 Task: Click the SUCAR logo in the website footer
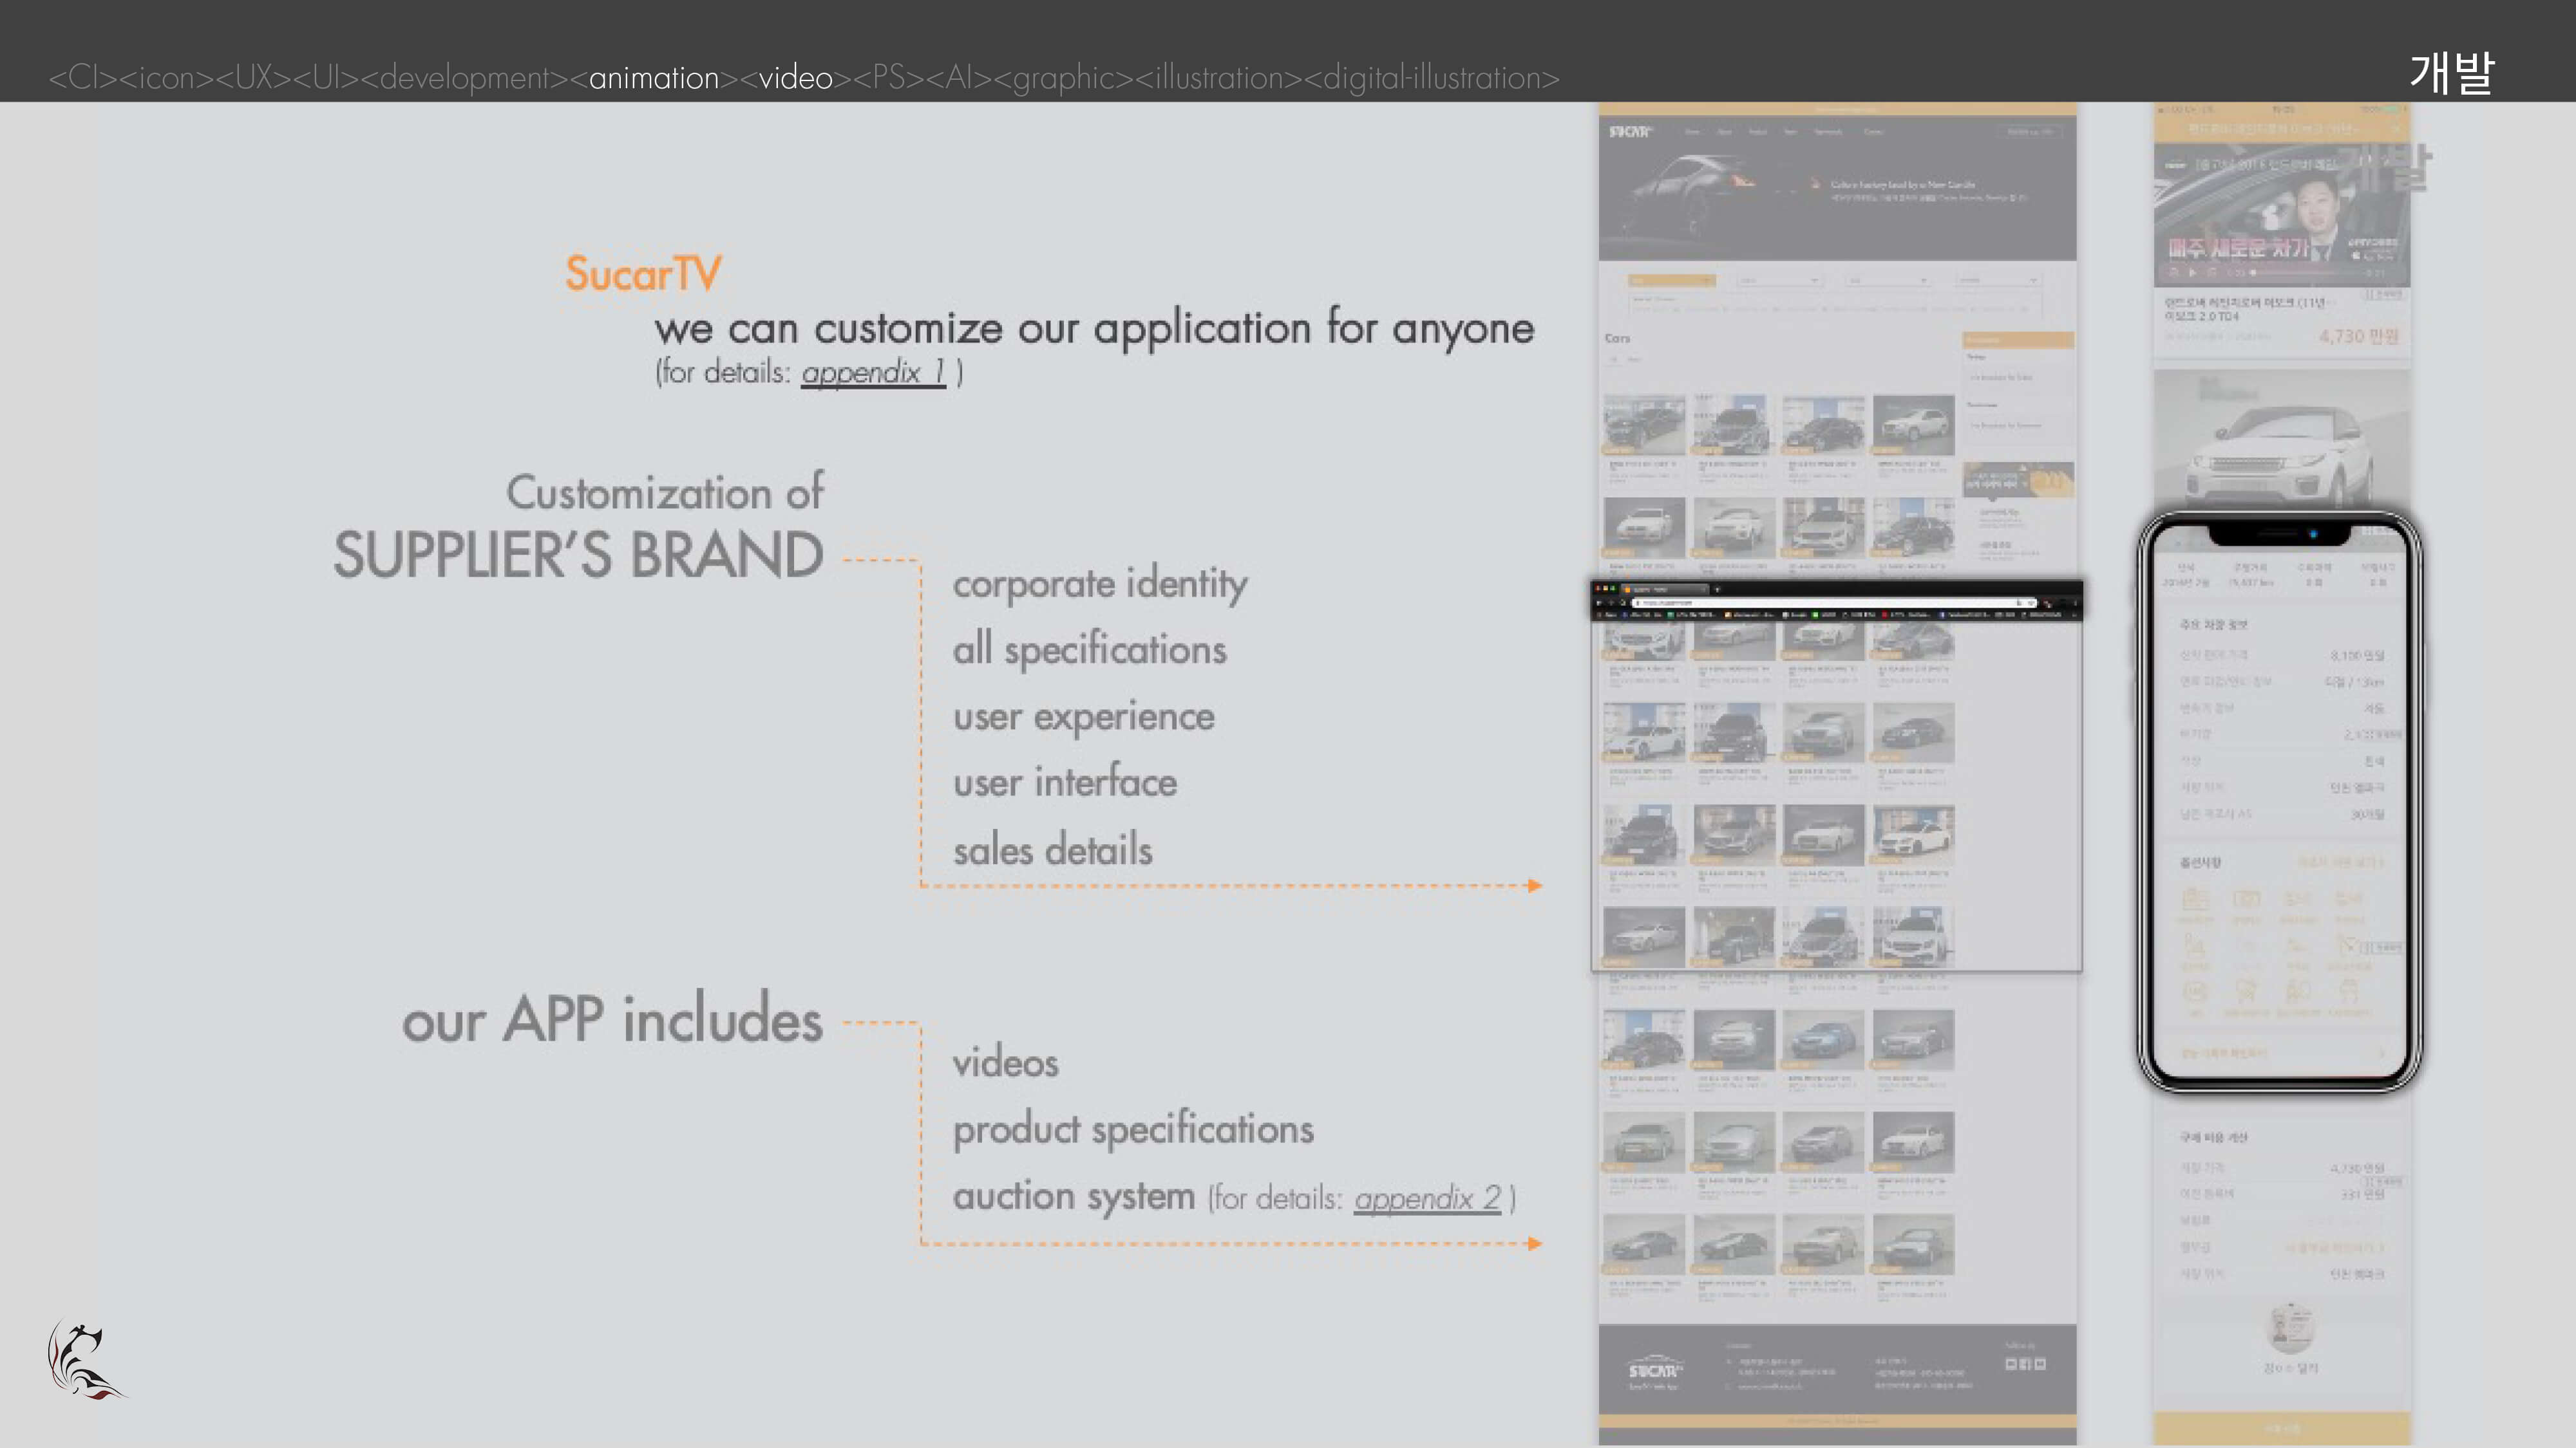tap(1655, 1371)
